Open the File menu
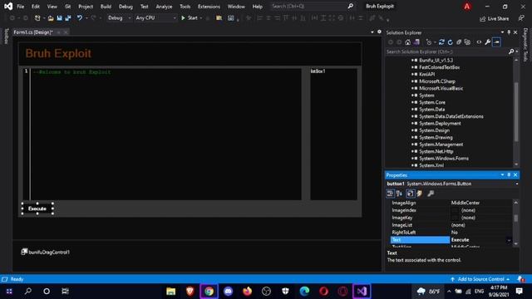The height and width of the screenshot is (299, 532). coord(20,7)
